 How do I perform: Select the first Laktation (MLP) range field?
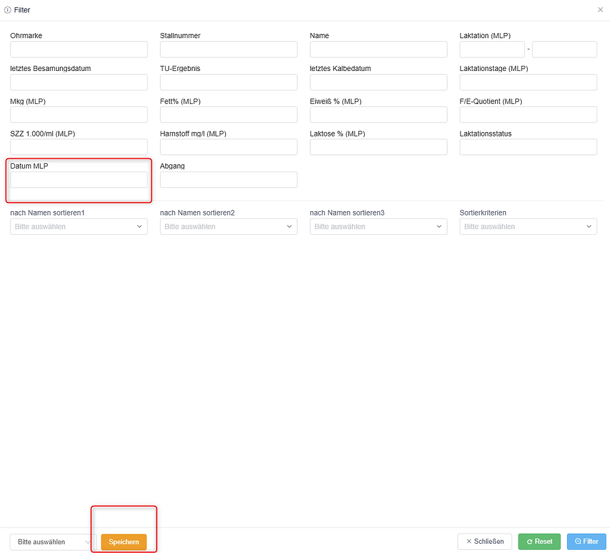pos(492,49)
